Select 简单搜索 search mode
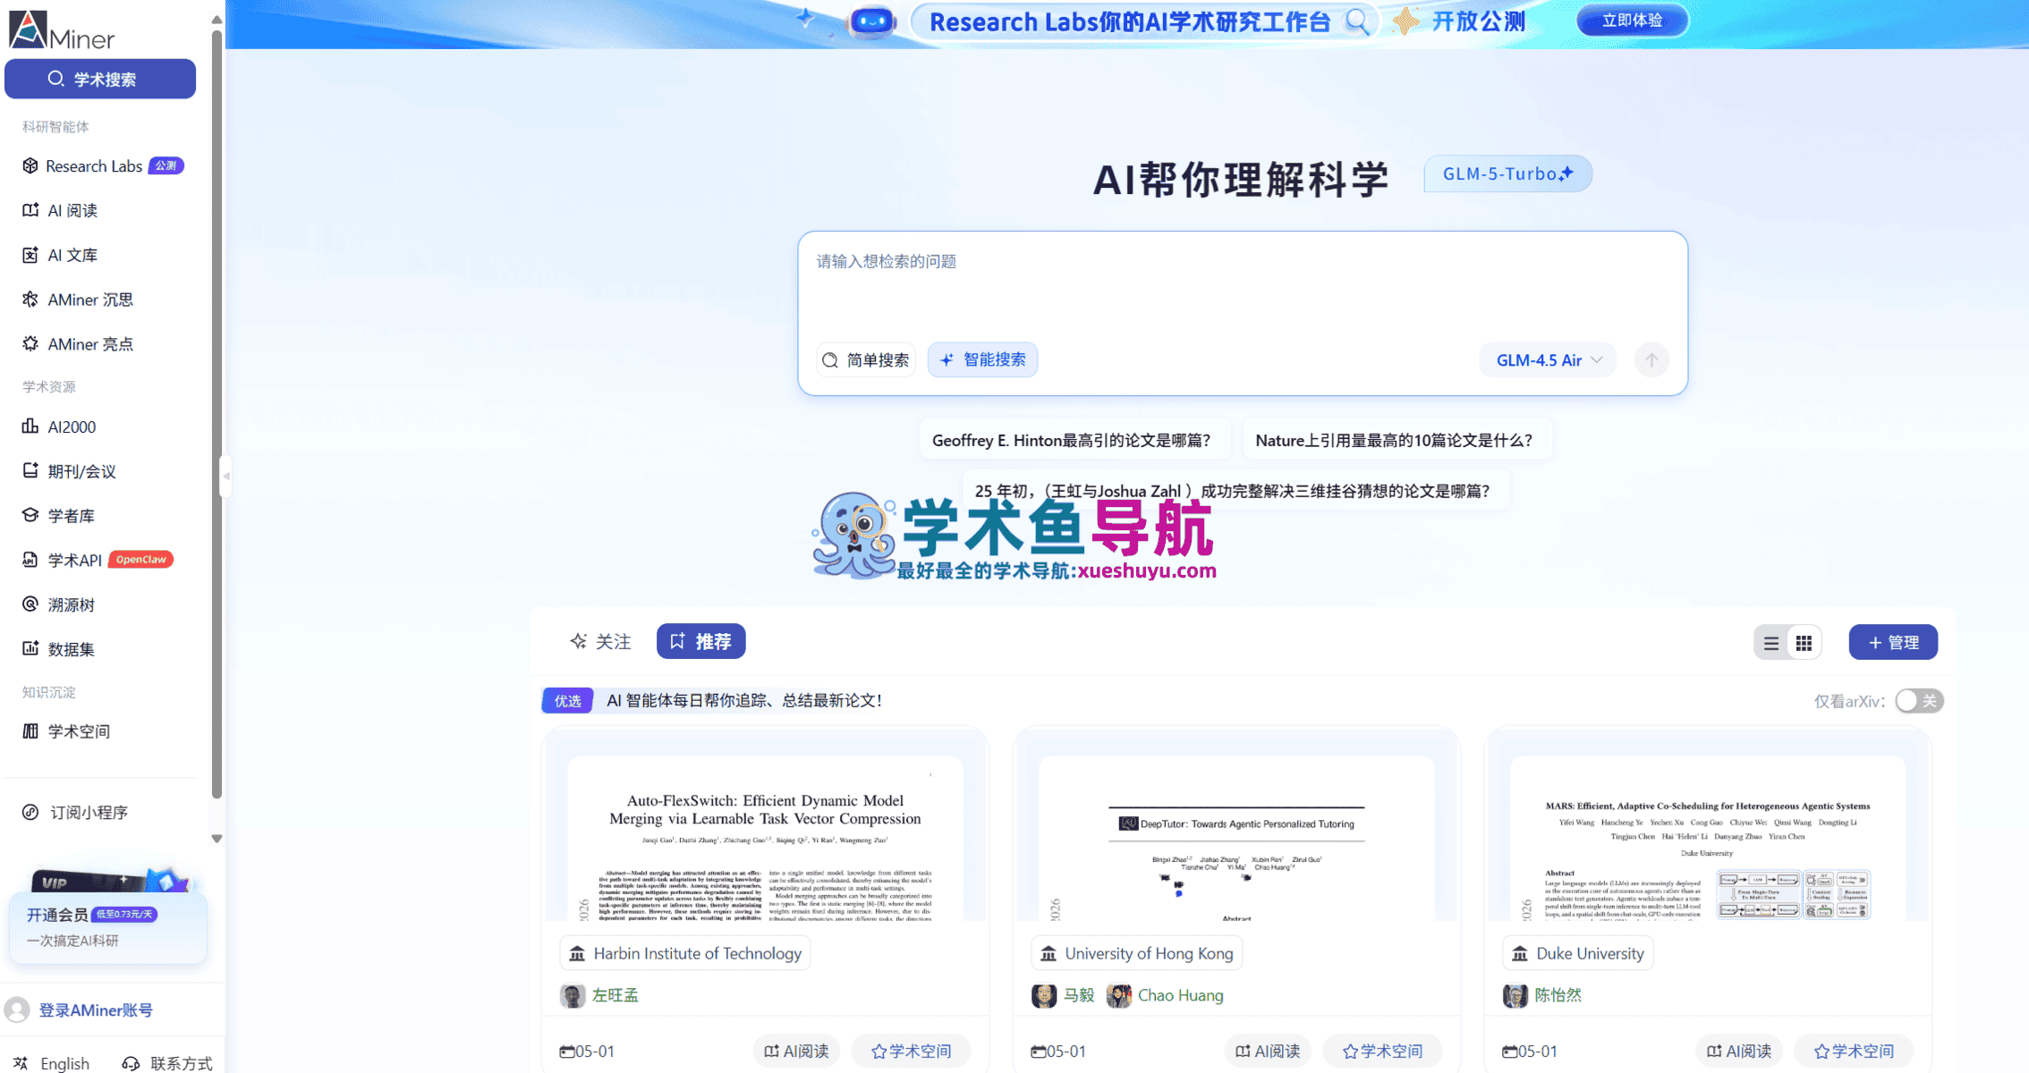 pos(865,359)
